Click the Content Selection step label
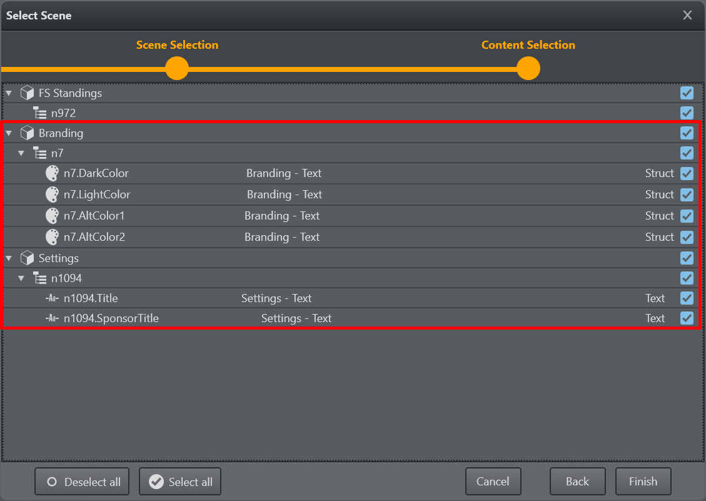 pos(528,45)
